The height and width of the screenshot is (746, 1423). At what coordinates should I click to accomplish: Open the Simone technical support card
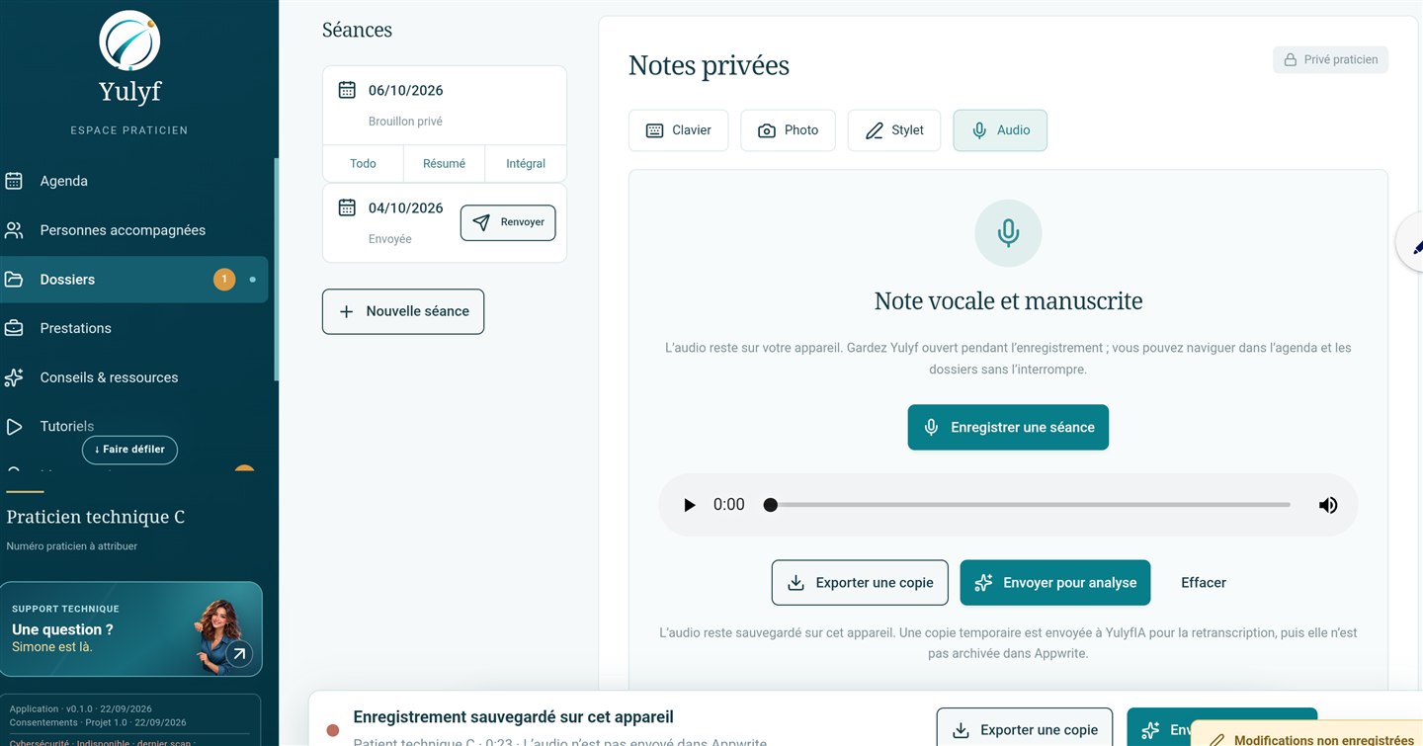pos(131,628)
